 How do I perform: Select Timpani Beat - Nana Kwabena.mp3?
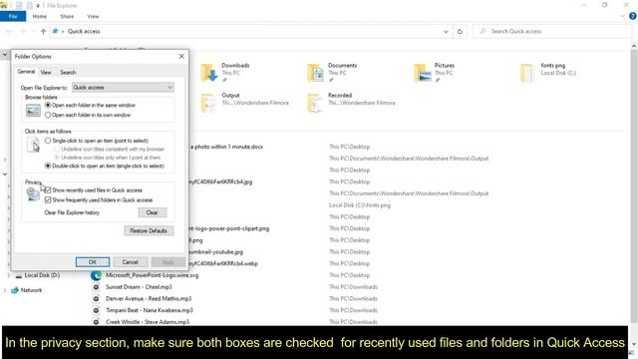pos(150,310)
